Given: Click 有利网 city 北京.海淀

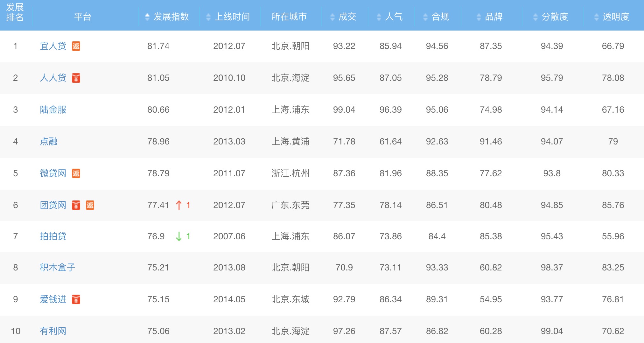Looking at the screenshot, I should pyautogui.click(x=290, y=331).
